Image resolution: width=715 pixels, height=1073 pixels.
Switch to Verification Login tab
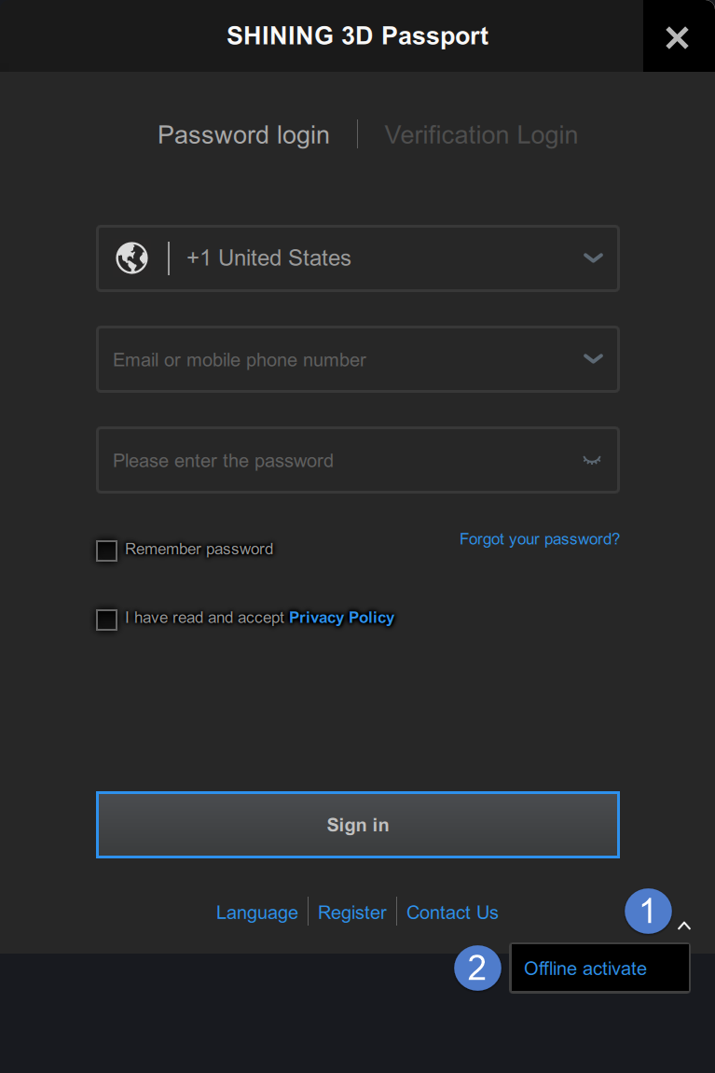point(481,135)
